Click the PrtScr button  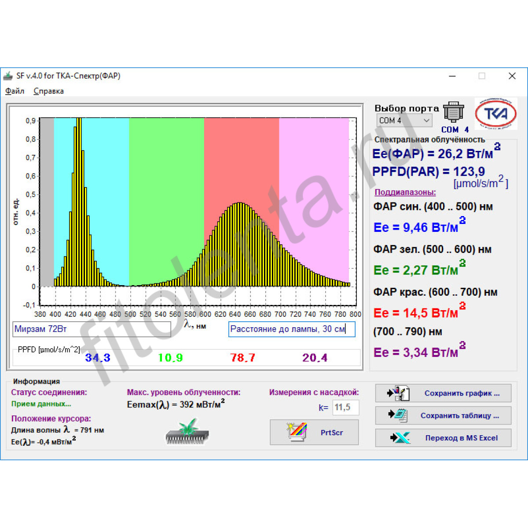[314, 432]
